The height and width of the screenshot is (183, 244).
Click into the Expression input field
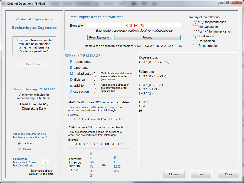134,25
